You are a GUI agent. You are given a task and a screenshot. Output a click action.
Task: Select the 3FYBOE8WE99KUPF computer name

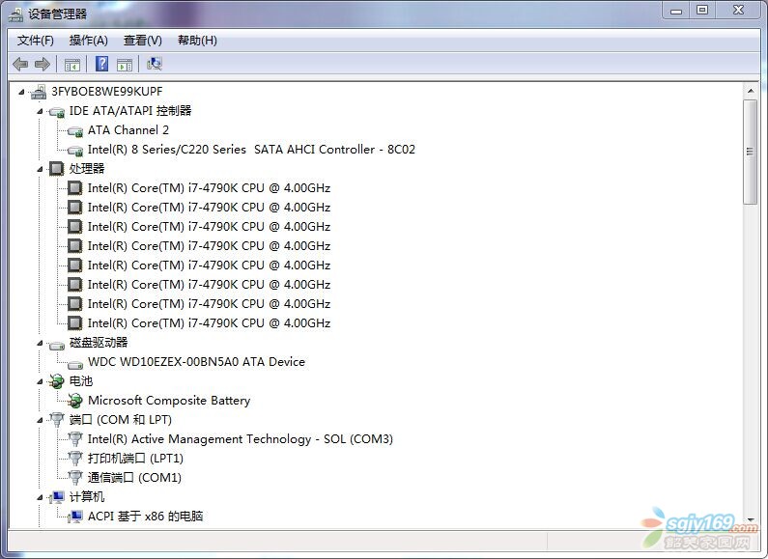(x=107, y=92)
